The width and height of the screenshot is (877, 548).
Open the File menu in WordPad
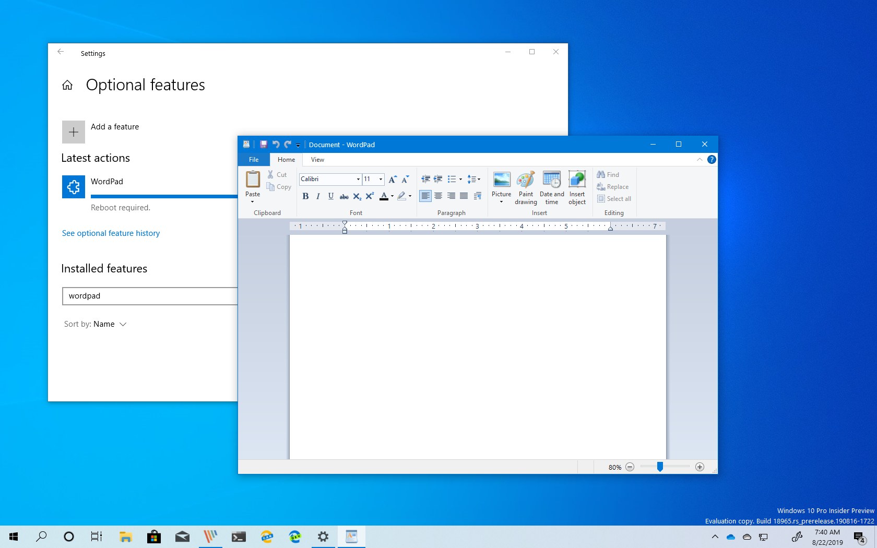[254, 160]
